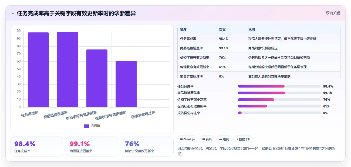Click the 报告异常标注率 row label in table
Image resolution: width=351 pixels, height=167 pixels.
(x=191, y=76)
